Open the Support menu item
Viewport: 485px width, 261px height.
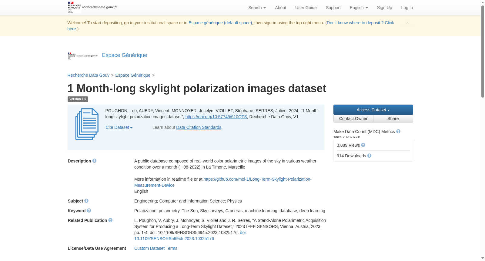point(333,8)
